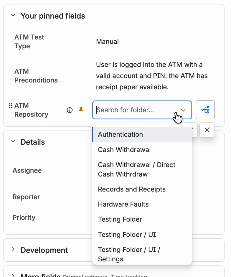231x277 pixels.
Task: Toggle the folder dropdown chevron arrow
Action: click(x=183, y=110)
